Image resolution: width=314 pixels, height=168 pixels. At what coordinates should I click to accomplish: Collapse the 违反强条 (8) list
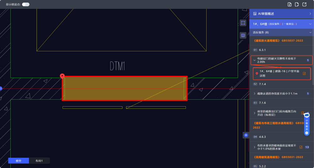[x=310, y=32]
